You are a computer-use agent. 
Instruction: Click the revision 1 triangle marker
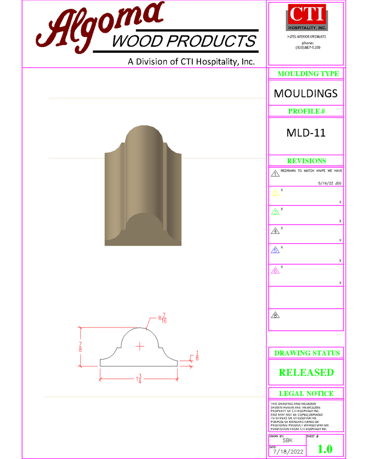[275, 174]
